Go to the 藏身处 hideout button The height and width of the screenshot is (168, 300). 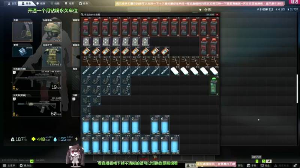25,165
